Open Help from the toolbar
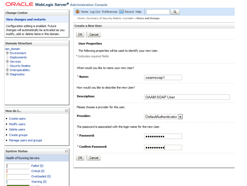The height and width of the screenshot is (186, 247). coord(138,12)
